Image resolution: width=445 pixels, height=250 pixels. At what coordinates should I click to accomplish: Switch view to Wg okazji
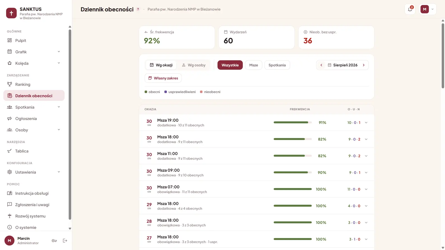click(161, 65)
